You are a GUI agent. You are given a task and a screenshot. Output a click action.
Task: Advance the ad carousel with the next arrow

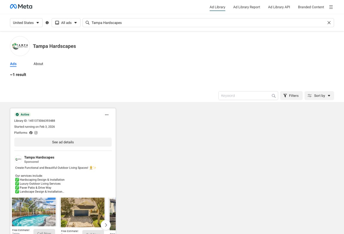click(x=106, y=225)
